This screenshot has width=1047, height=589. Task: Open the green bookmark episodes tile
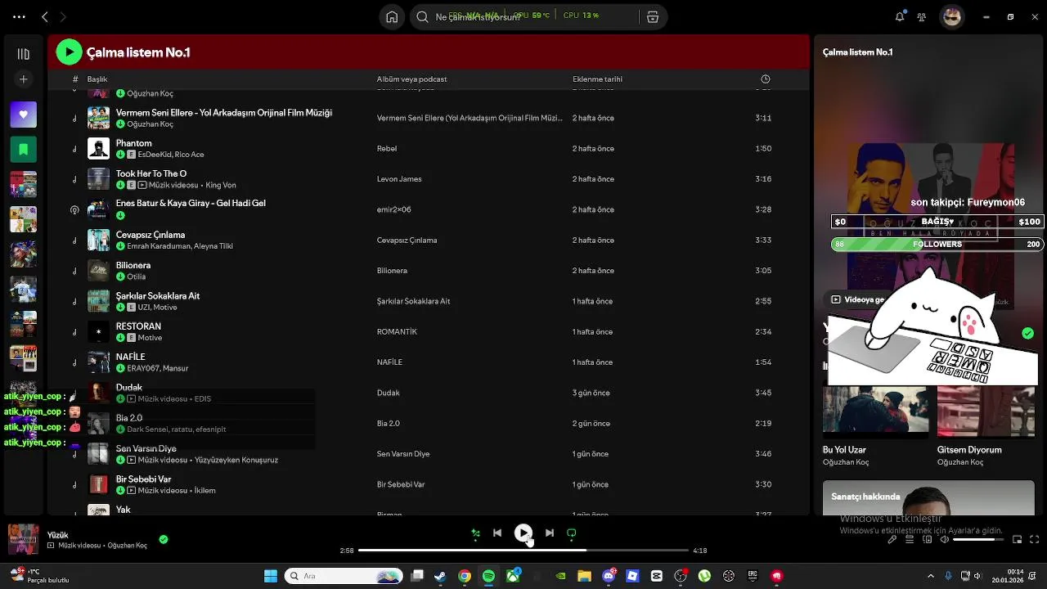tap(23, 149)
